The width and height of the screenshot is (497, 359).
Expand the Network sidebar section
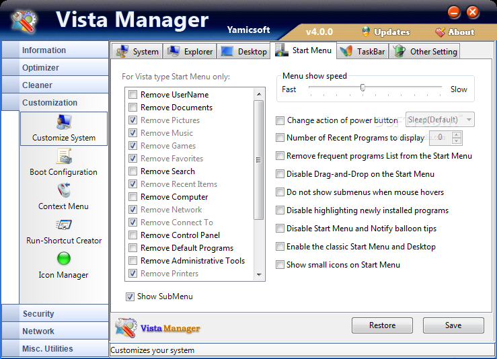(55, 331)
